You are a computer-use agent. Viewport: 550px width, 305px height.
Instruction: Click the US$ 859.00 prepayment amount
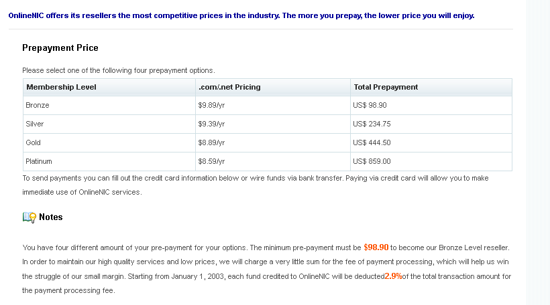[x=372, y=162]
